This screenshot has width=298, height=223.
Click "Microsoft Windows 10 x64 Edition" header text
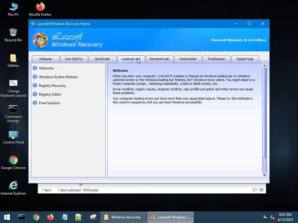pyautogui.click(x=239, y=40)
